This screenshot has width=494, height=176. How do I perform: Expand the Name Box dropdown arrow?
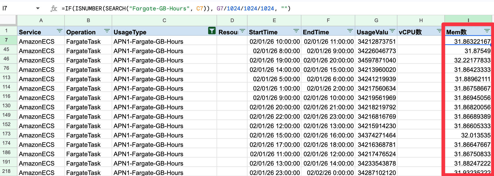click(x=38, y=8)
